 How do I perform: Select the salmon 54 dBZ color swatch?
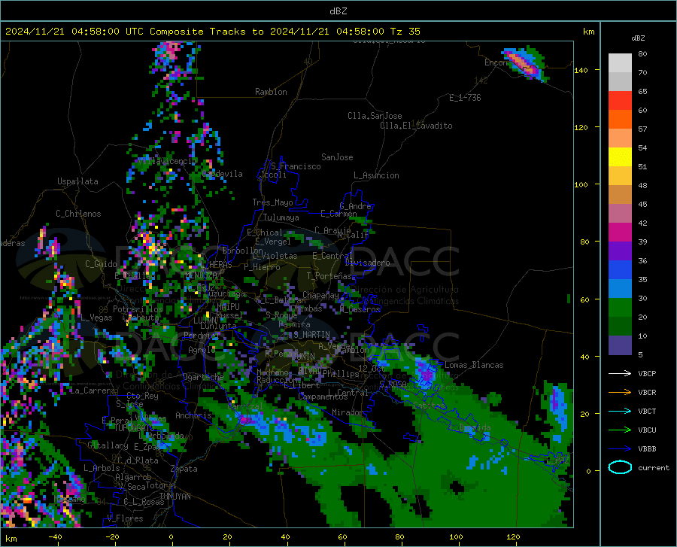[x=620, y=138]
